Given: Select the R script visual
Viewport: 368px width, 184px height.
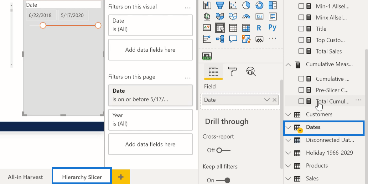Looking at the screenshot, I should click(259, 28).
